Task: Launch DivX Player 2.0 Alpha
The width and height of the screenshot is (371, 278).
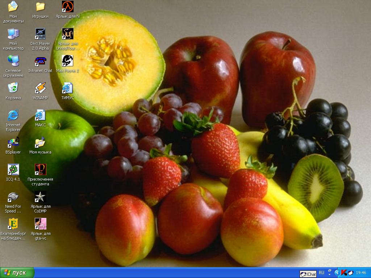Action: [x=40, y=34]
